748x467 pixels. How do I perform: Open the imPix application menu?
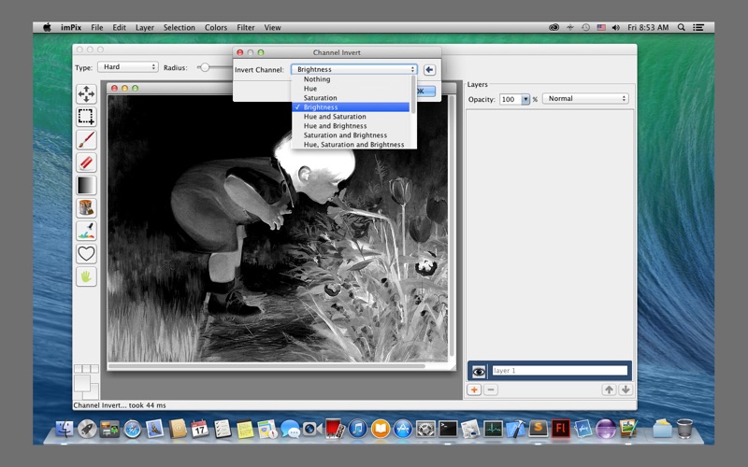71,28
